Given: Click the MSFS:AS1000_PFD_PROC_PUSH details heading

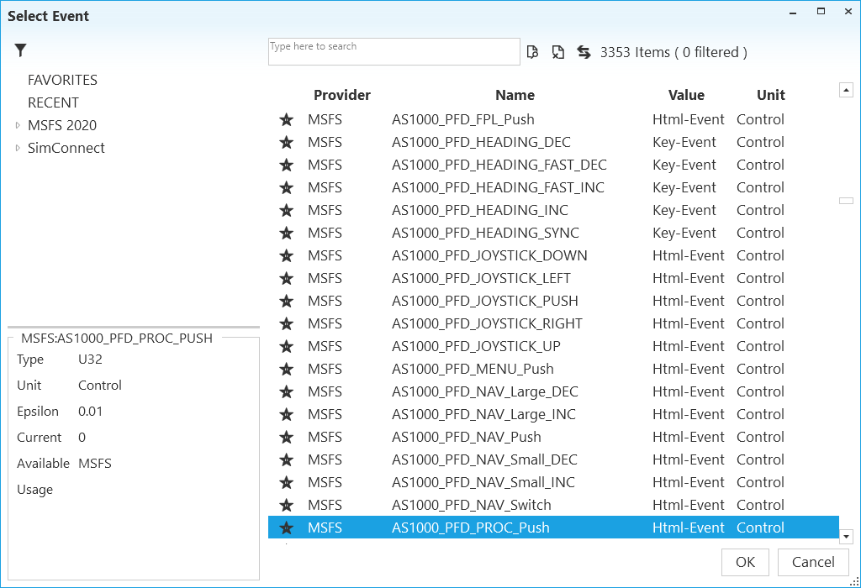Looking at the screenshot, I should [116, 339].
